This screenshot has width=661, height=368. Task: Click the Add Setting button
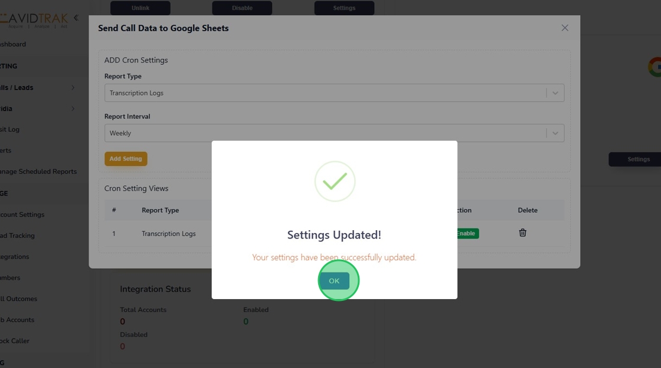tap(126, 158)
